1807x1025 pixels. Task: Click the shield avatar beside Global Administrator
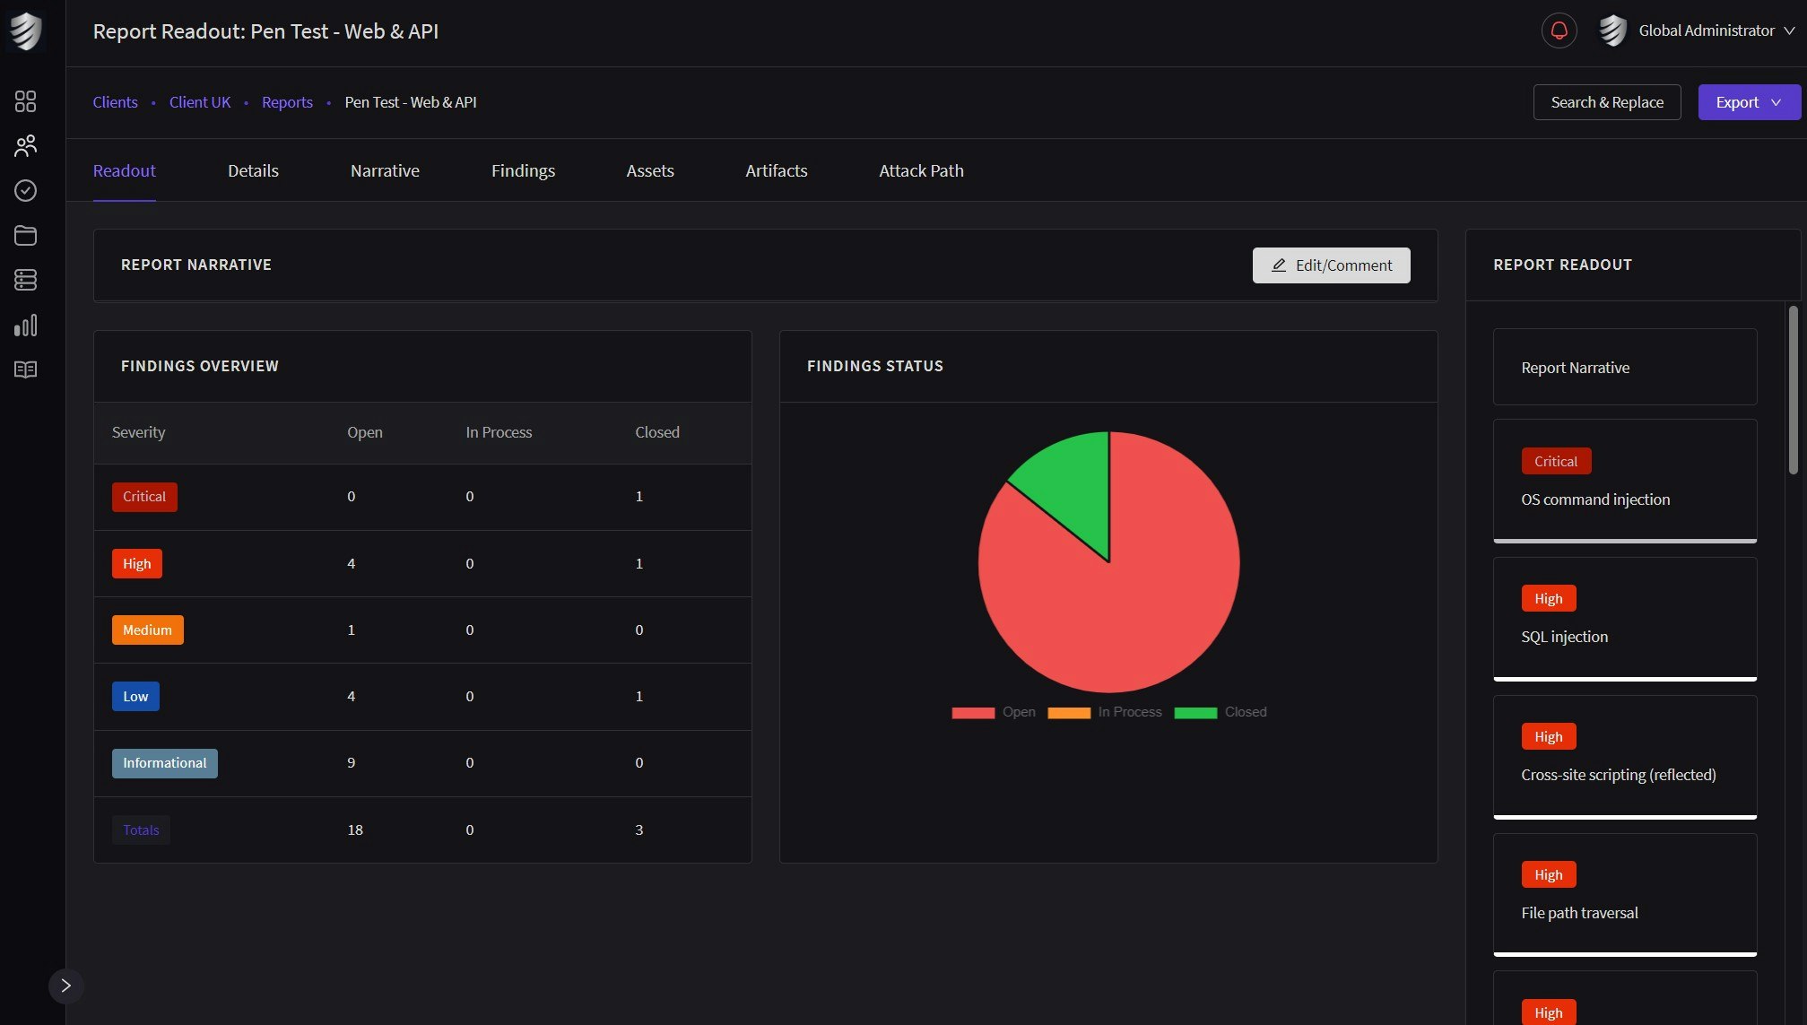(1612, 30)
